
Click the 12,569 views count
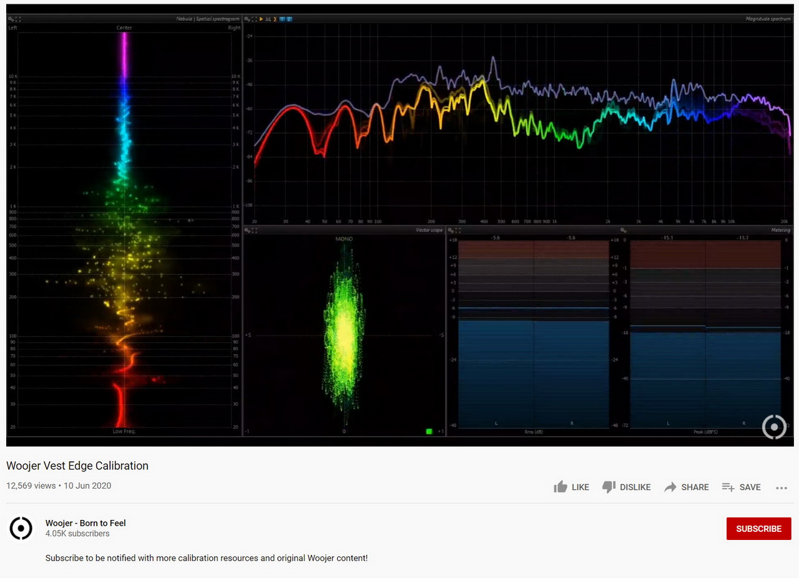pos(31,486)
